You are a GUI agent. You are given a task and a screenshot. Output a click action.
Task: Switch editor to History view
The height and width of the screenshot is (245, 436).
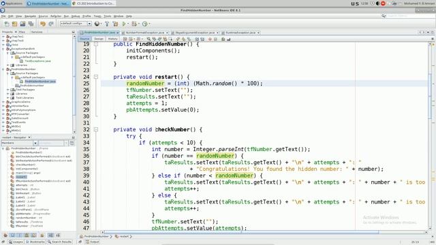(113, 39)
